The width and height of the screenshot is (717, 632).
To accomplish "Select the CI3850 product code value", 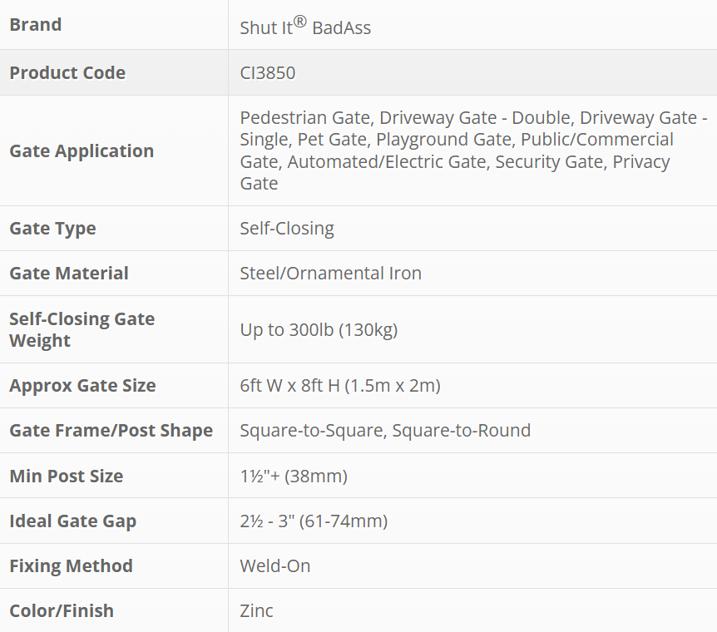I will [x=268, y=73].
